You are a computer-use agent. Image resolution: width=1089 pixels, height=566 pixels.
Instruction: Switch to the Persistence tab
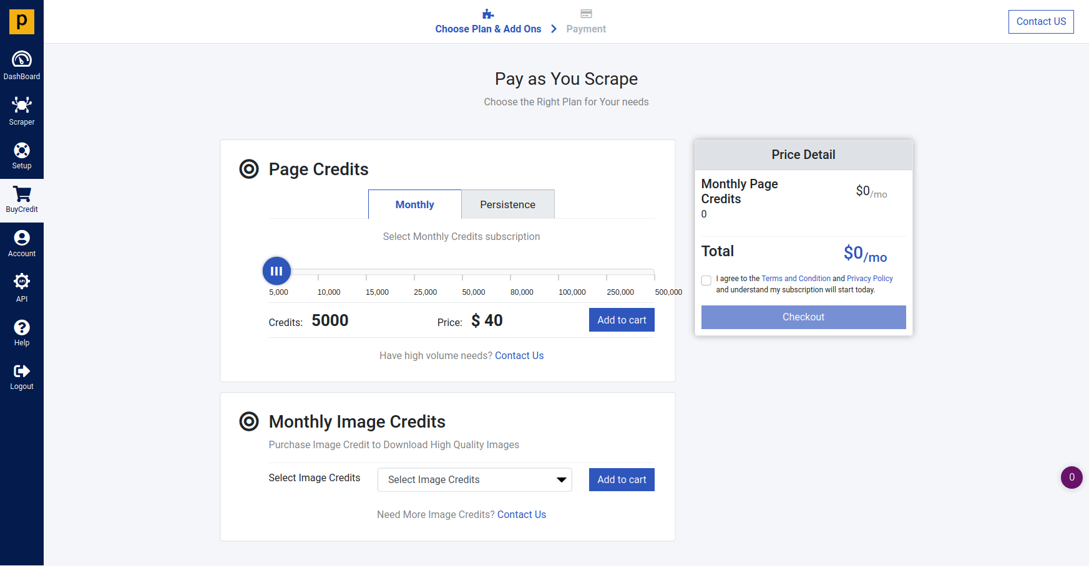tap(507, 204)
